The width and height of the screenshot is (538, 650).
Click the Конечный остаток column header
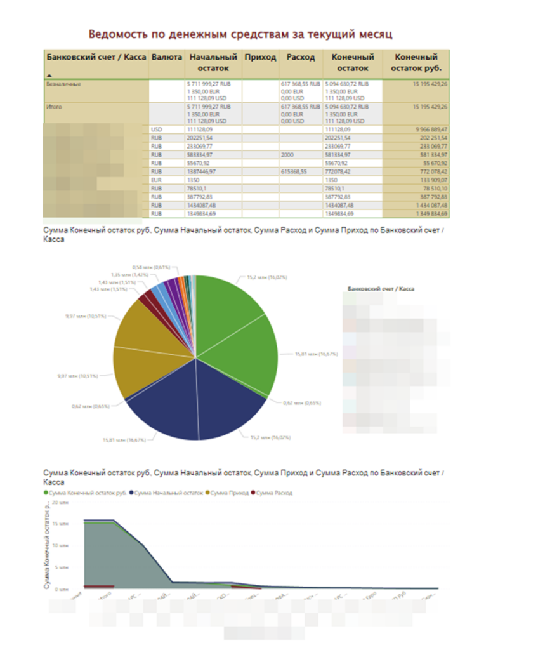[353, 63]
